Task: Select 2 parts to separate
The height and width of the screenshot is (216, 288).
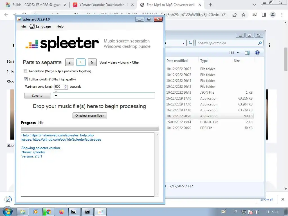Action: [70, 62]
